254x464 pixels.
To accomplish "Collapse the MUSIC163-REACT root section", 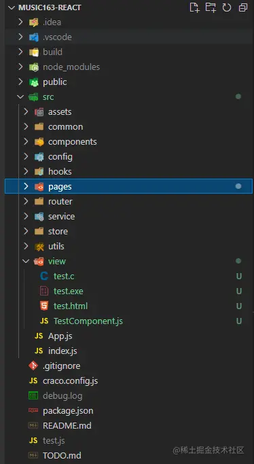I will point(12,7).
